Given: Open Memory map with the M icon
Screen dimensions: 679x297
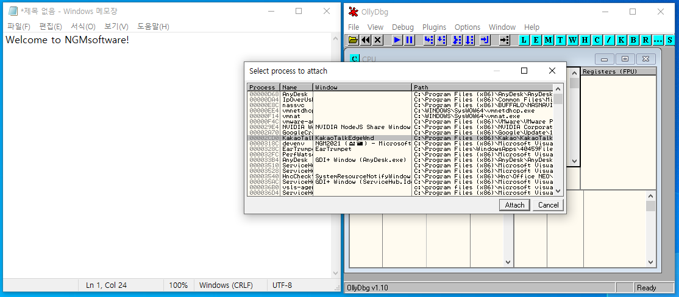Looking at the screenshot, I should coord(549,40).
